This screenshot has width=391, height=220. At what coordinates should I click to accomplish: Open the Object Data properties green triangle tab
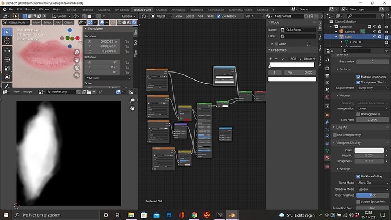click(x=327, y=150)
